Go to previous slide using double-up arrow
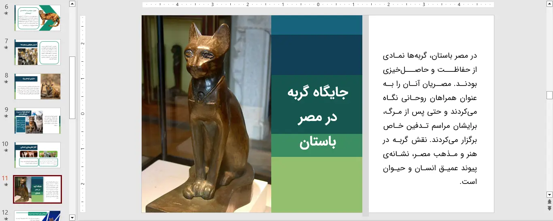 549,202
